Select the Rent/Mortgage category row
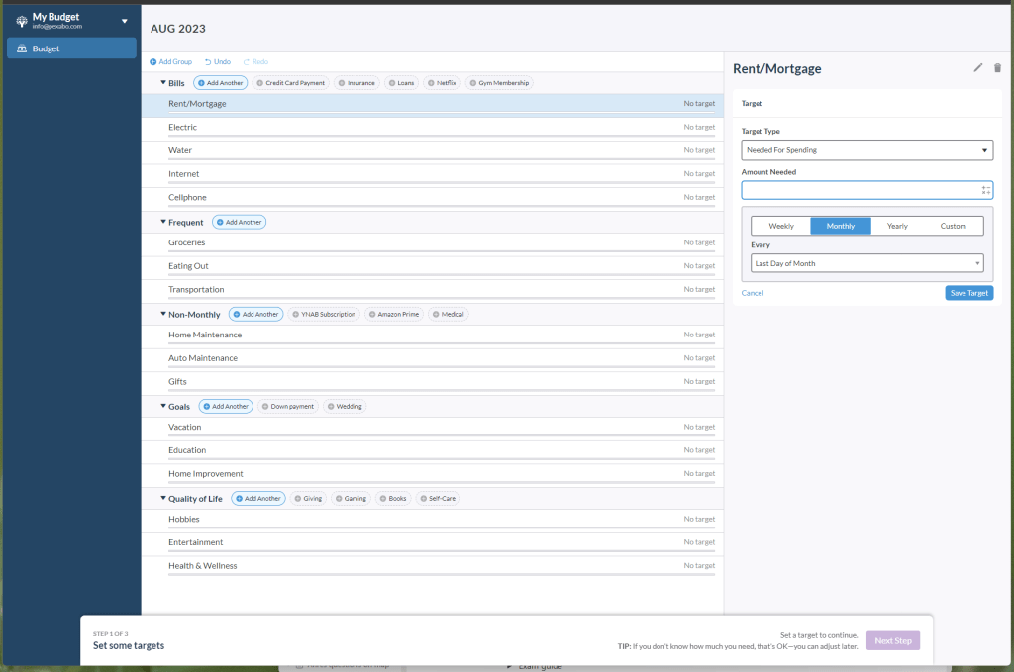The image size is (1014, 672). point(433,105)
